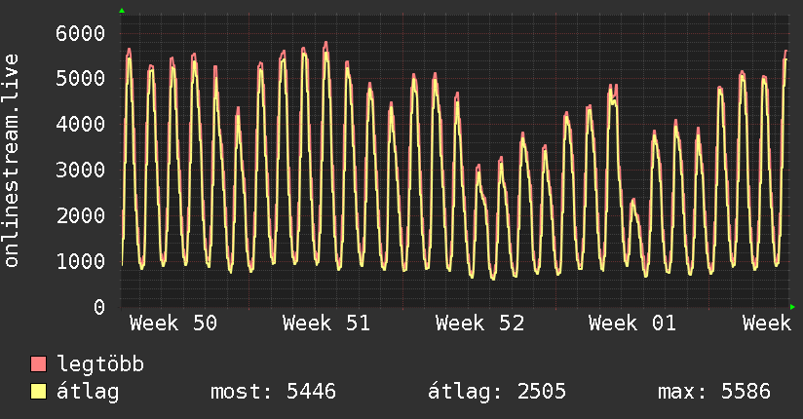Screen dimensions: 803x419
Task: Click the 'most: 5446' current value
Action: [x=273, y=393]
